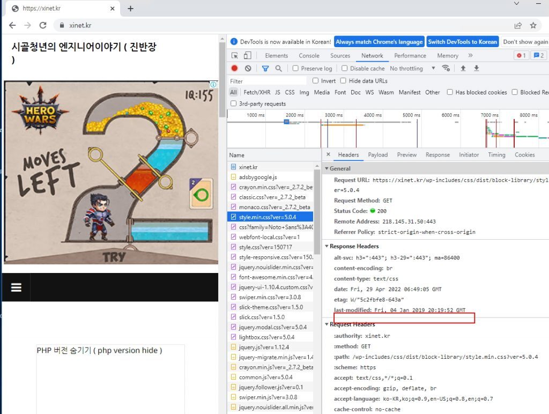The width and height of the screenshot is (549, 414).
Task: Enable the Disable cache checkbox
Action: click(x=345, y=68)
